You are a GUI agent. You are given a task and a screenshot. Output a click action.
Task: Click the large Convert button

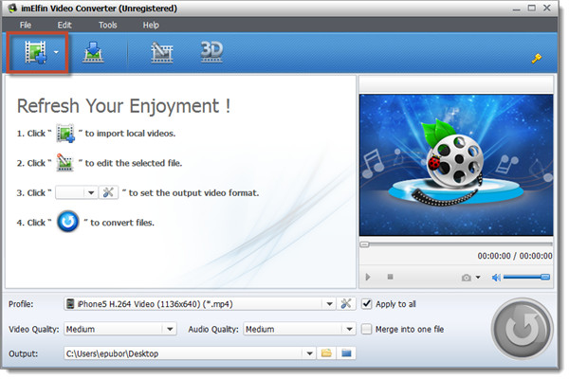[523, 329]
